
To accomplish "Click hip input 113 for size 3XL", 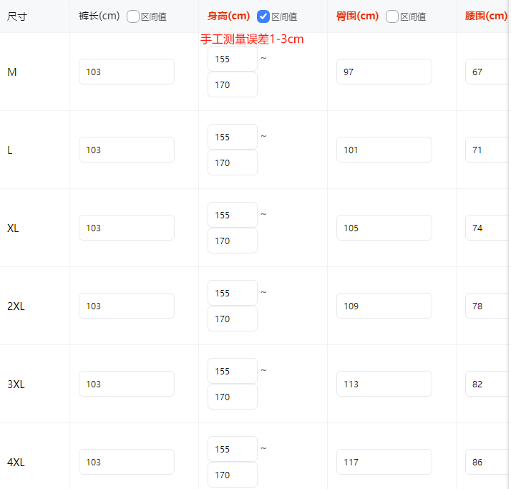I will (384, 384).
